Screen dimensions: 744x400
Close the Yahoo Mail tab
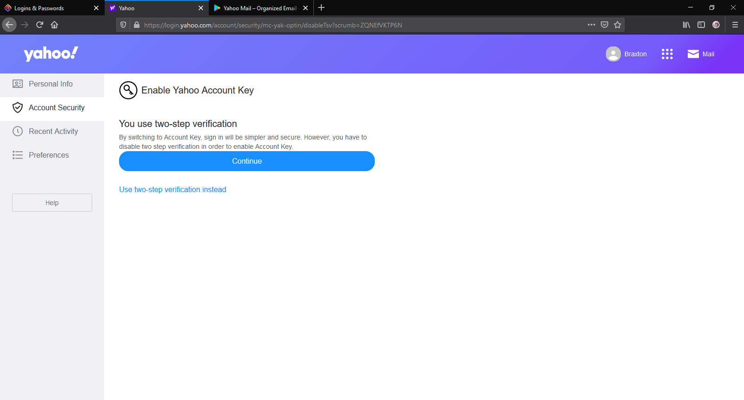pos(306,8)
